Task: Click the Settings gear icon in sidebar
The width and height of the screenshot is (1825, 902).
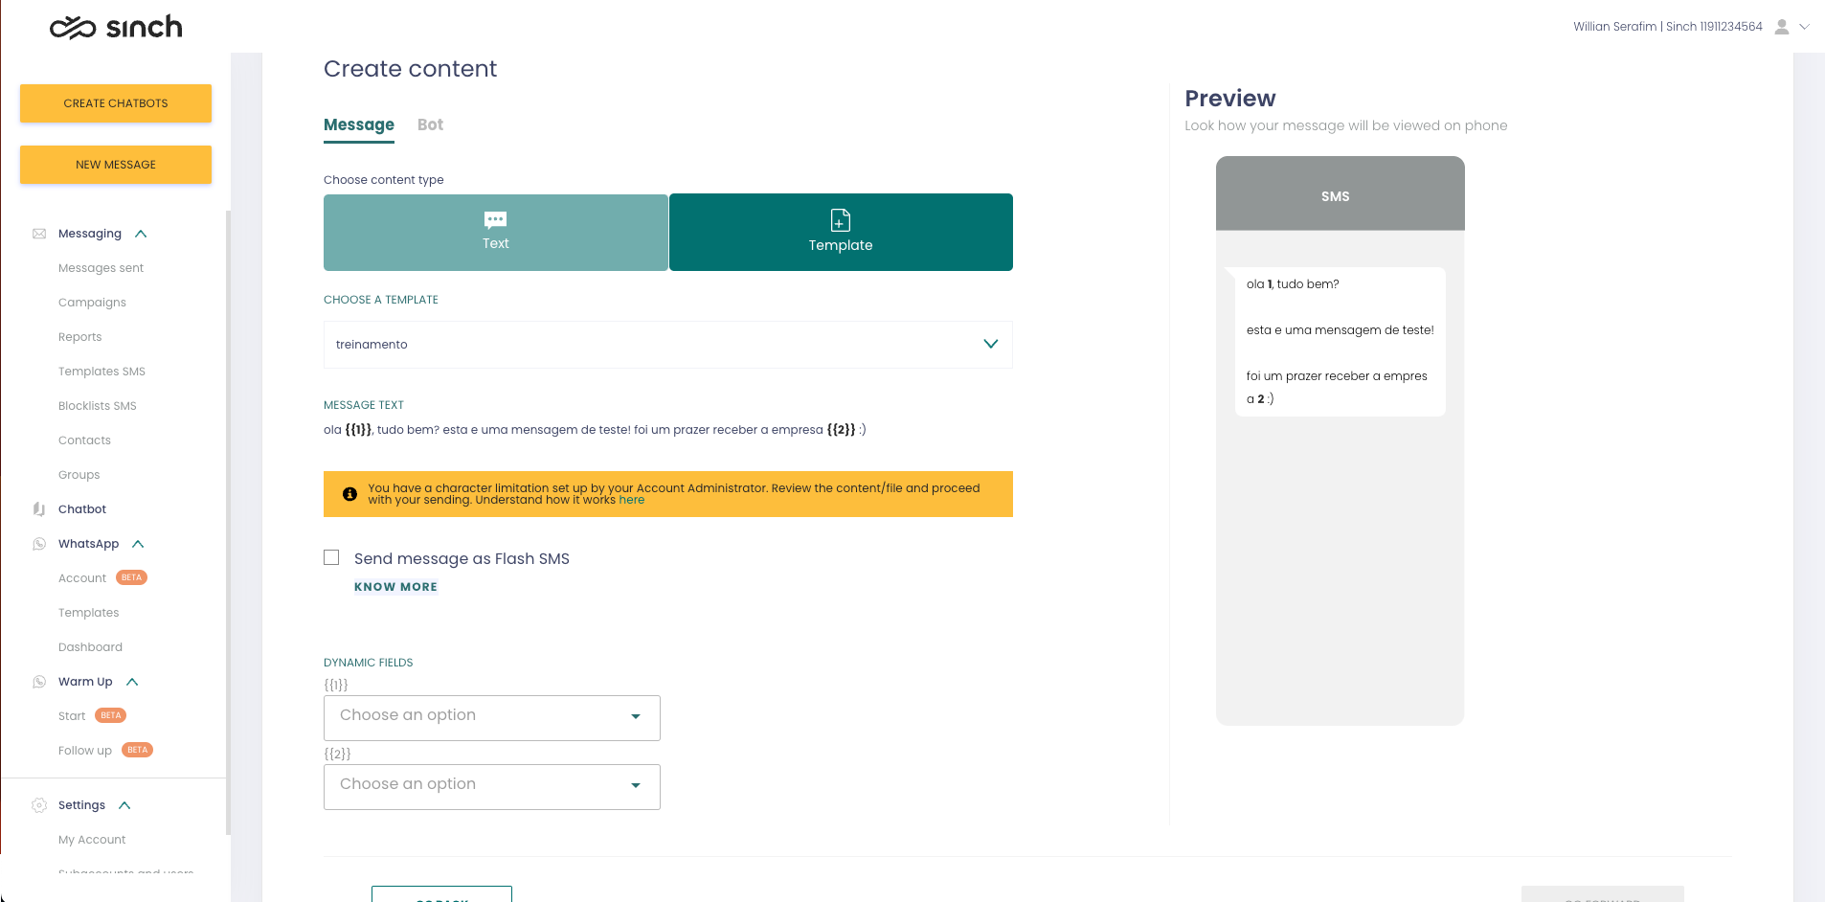Action: [x=39, y=805]
